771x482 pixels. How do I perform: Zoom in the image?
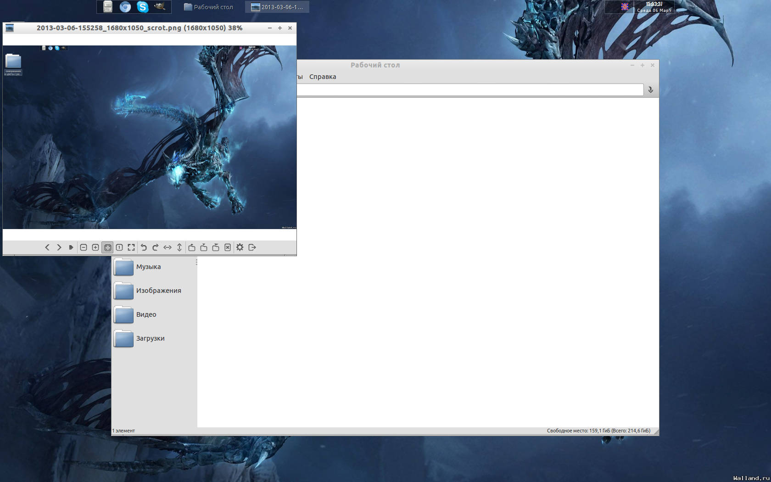coord(95,247)
